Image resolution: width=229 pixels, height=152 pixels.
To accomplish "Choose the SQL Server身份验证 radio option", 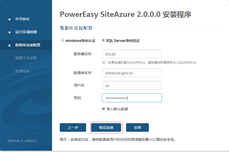I will (x=103, y=40).
